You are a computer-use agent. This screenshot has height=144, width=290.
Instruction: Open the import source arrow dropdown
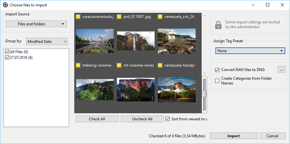coord(63,24)
